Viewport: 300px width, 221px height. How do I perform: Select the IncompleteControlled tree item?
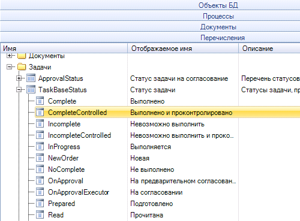tap(79, 135)
